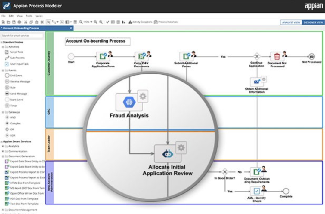Click the Activity Exceptions button
325x214 pixels.
140,22
